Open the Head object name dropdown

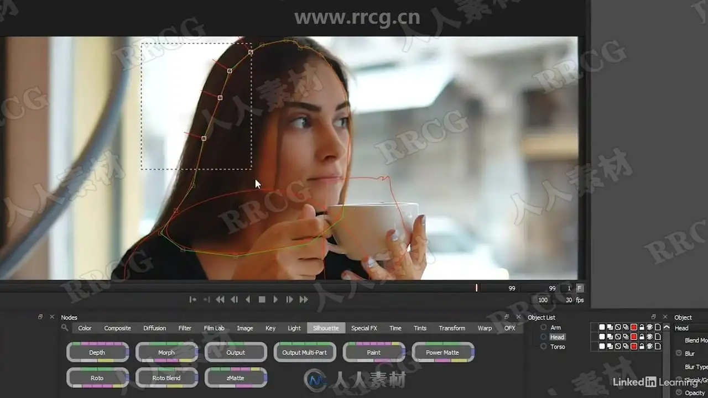[x=690, y=328]
